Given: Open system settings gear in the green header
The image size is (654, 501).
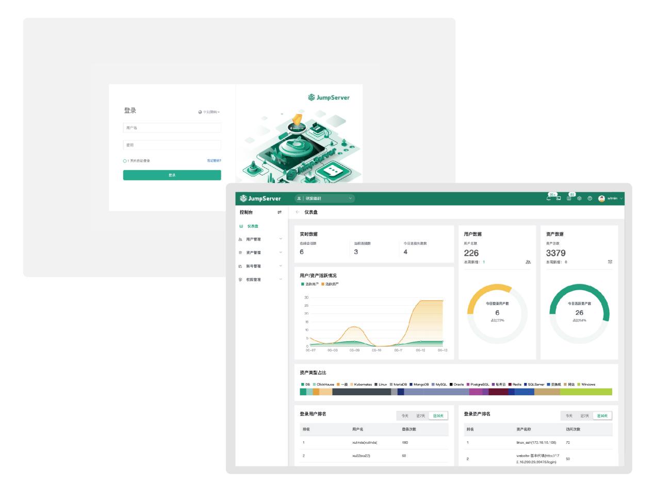Looking at the screenshot, I should 579,198.
